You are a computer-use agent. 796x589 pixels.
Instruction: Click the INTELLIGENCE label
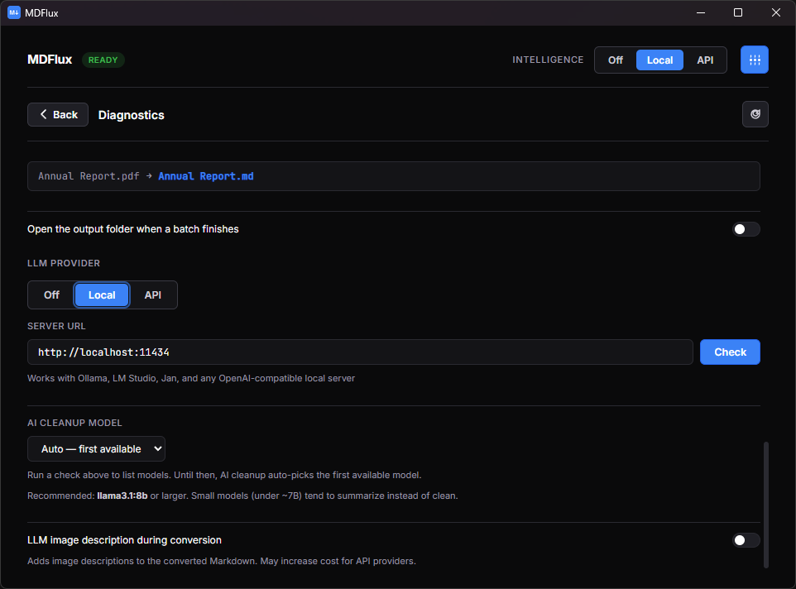[548, 60]
